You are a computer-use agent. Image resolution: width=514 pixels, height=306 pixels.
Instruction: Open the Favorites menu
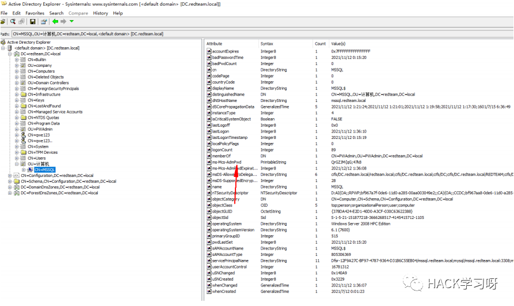tap(35, 13)
